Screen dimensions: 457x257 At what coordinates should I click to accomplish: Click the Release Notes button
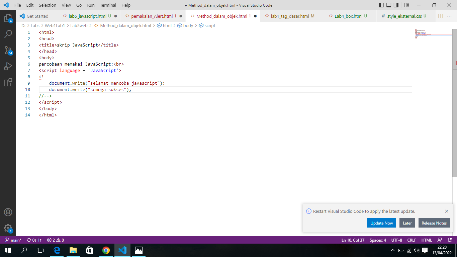click(434, 223)
